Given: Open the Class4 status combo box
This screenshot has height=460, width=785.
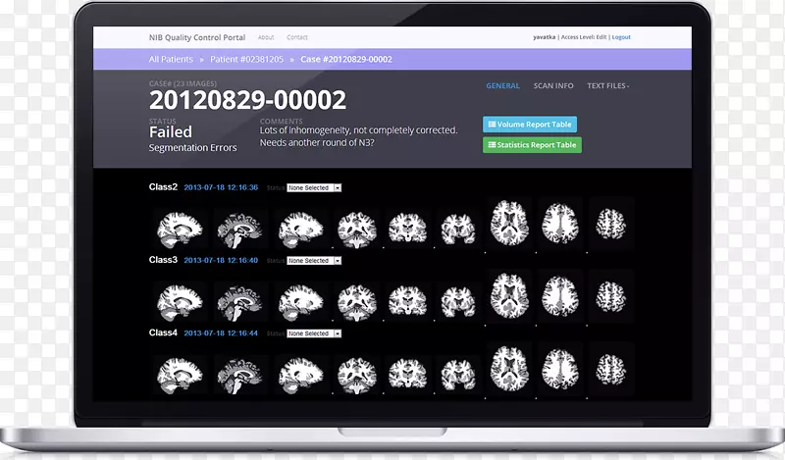Looking at the screenshot, I should pos(314,333).
